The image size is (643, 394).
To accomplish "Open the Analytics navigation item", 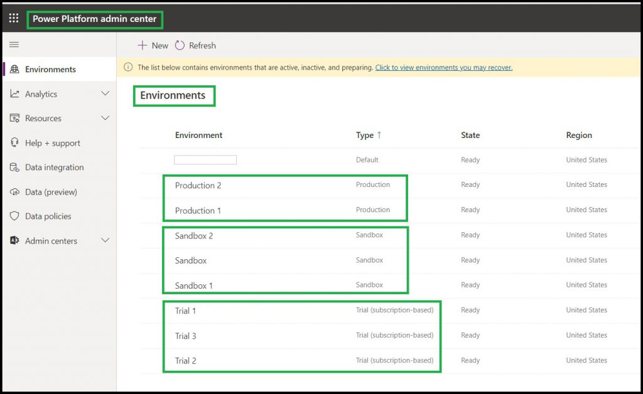I will coord(60,93).
